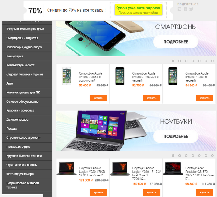Screen dimensions: 217x197
Task: Select last dot in smartphones carousel
Action: click(x=212, y=61)
